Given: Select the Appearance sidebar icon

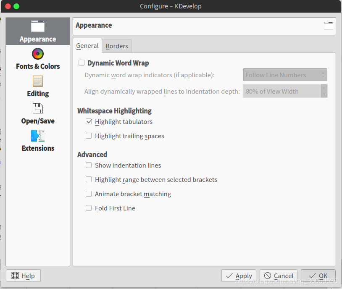Looking at the screenshot, I should pos(38,26).
